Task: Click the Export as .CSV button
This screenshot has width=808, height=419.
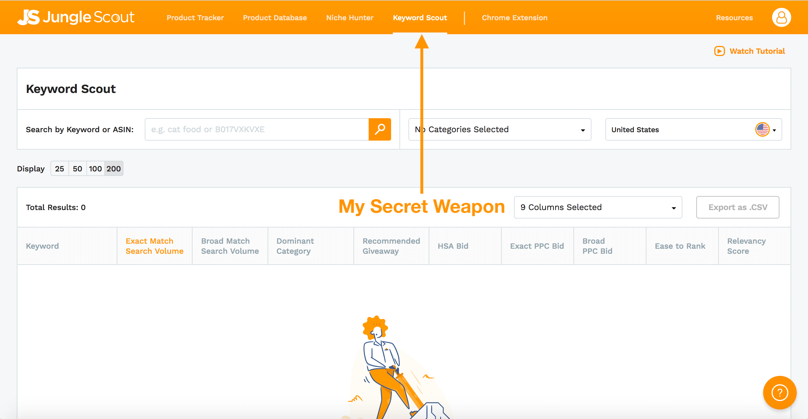Action: [737, 207]
